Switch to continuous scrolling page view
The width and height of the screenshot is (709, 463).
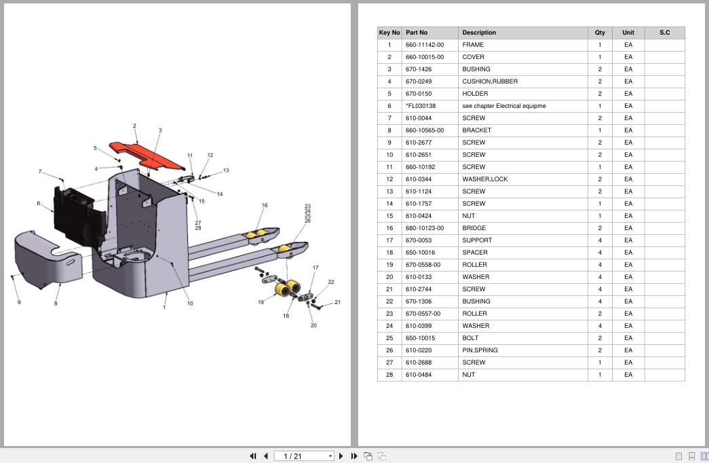[x=691, y=456]
